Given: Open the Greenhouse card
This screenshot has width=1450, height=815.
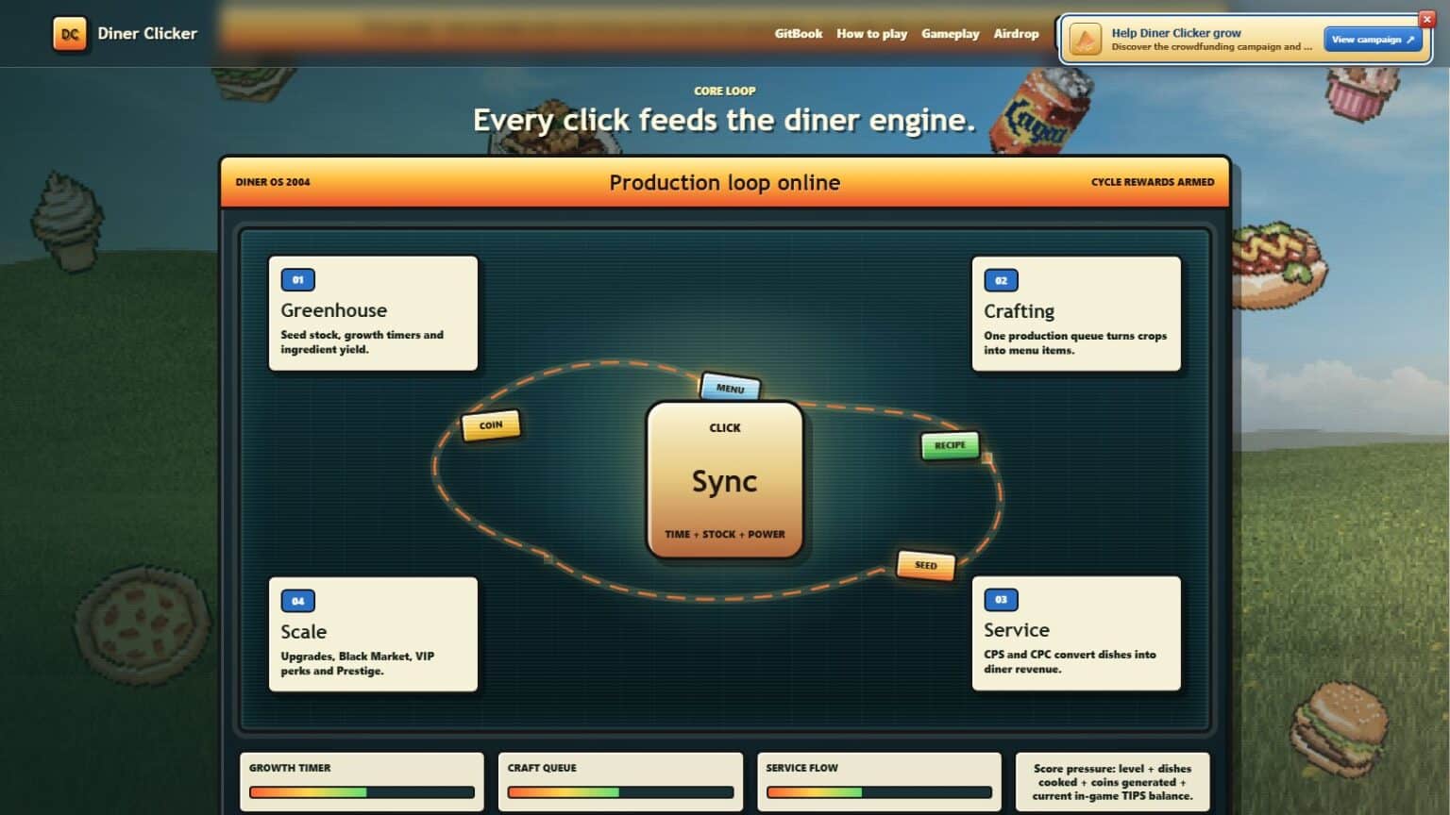Looking at the screenshot, I should (x=373, y=313).
